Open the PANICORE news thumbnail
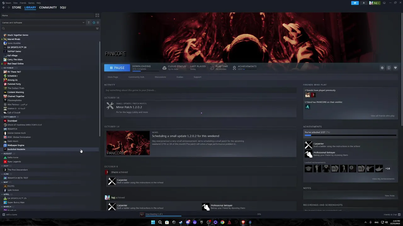Viewport: 403px width, 226px height. [128, 143]
